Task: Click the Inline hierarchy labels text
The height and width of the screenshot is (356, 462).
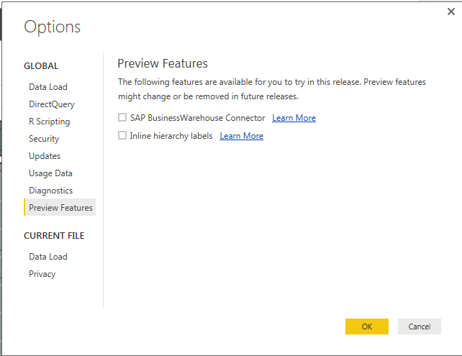Action: (x=171, y=136)
